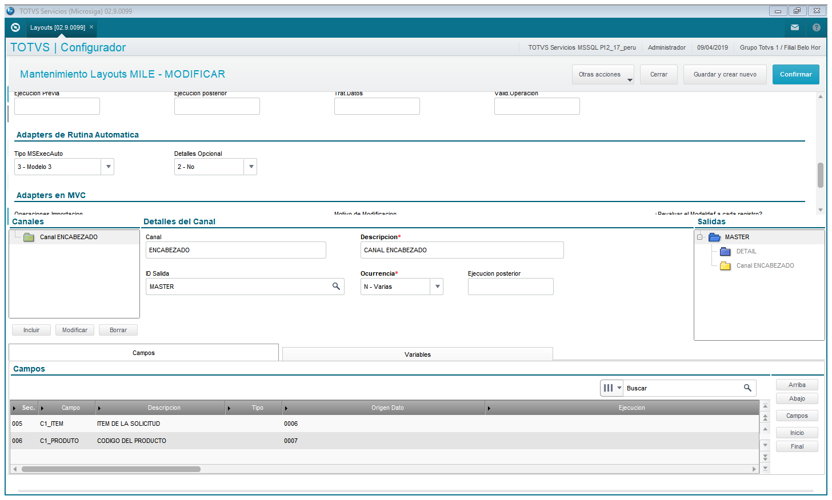Sort by the Descripcion column header
The height and width of the screenshot is (500, 832).
click(161, 408)
